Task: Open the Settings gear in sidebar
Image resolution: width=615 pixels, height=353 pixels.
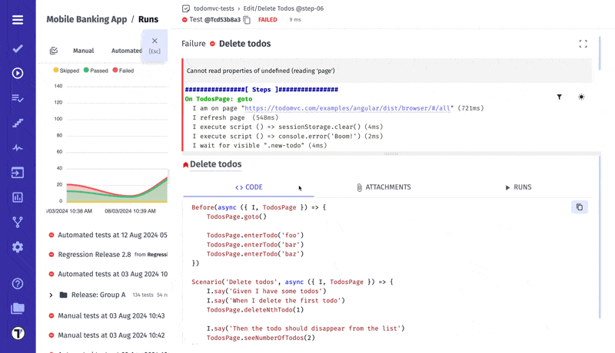Action: click(17, 247)
